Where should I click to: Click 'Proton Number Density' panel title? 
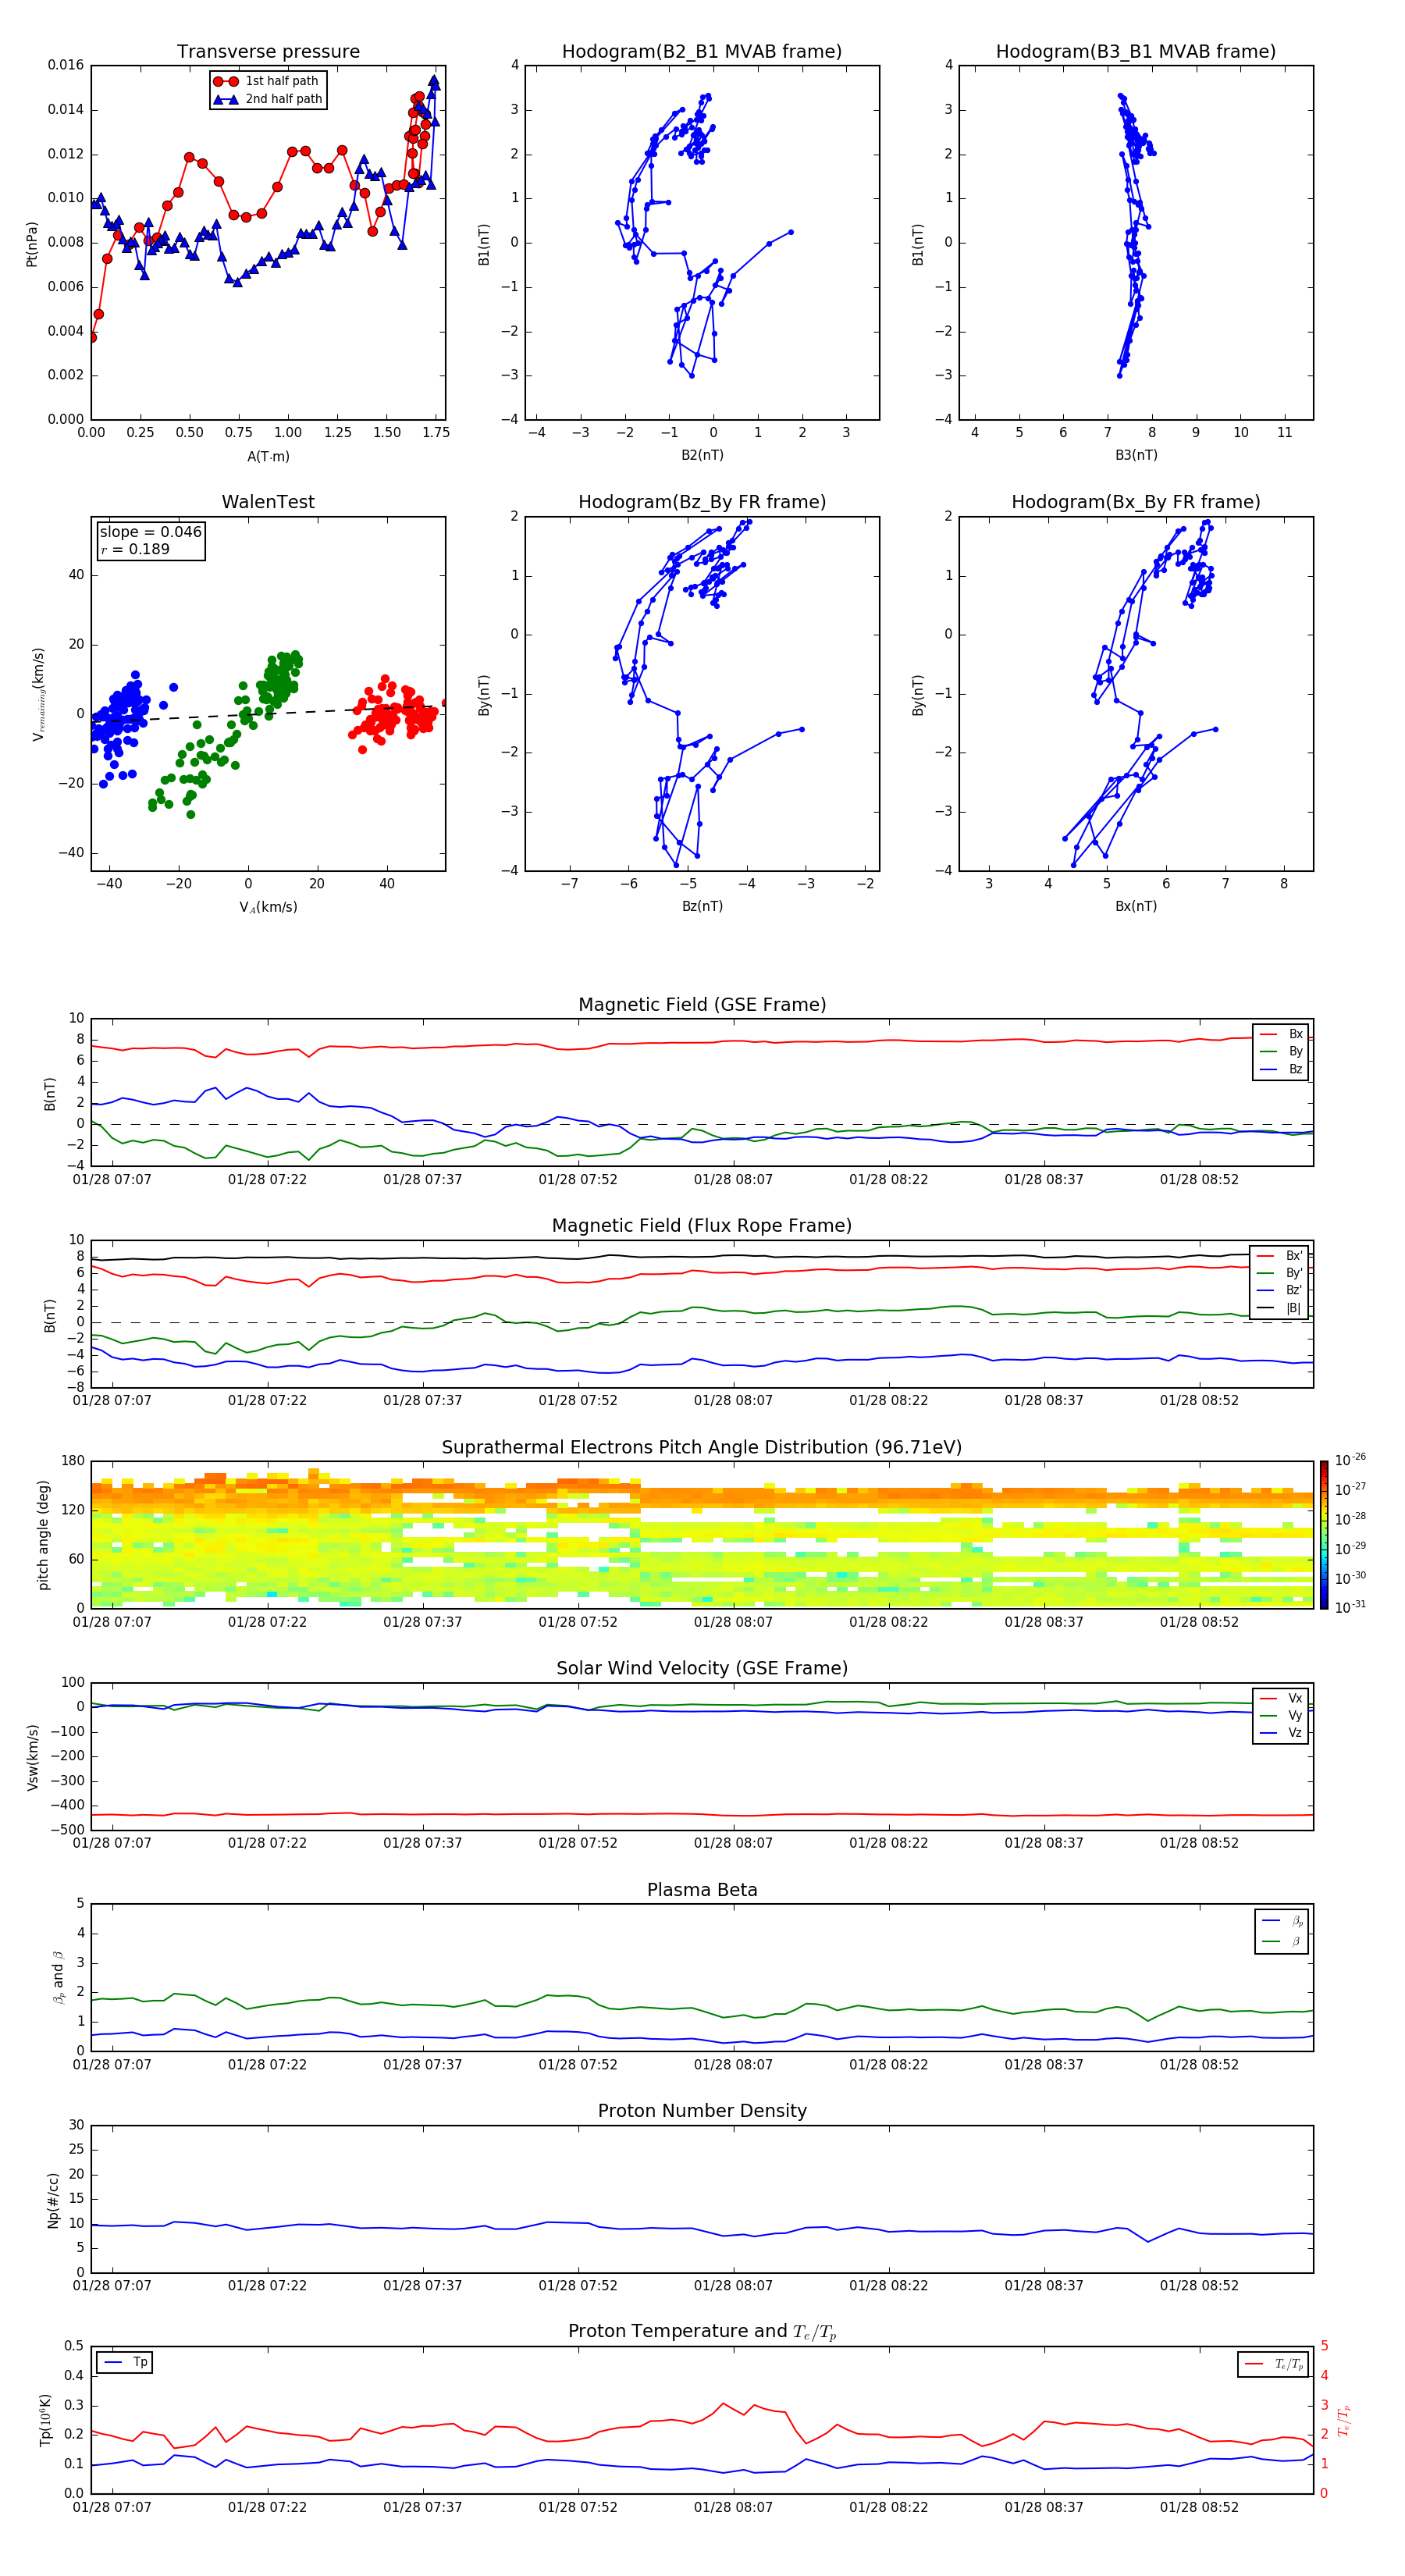pyautogui.click(x=702, y=2111)
